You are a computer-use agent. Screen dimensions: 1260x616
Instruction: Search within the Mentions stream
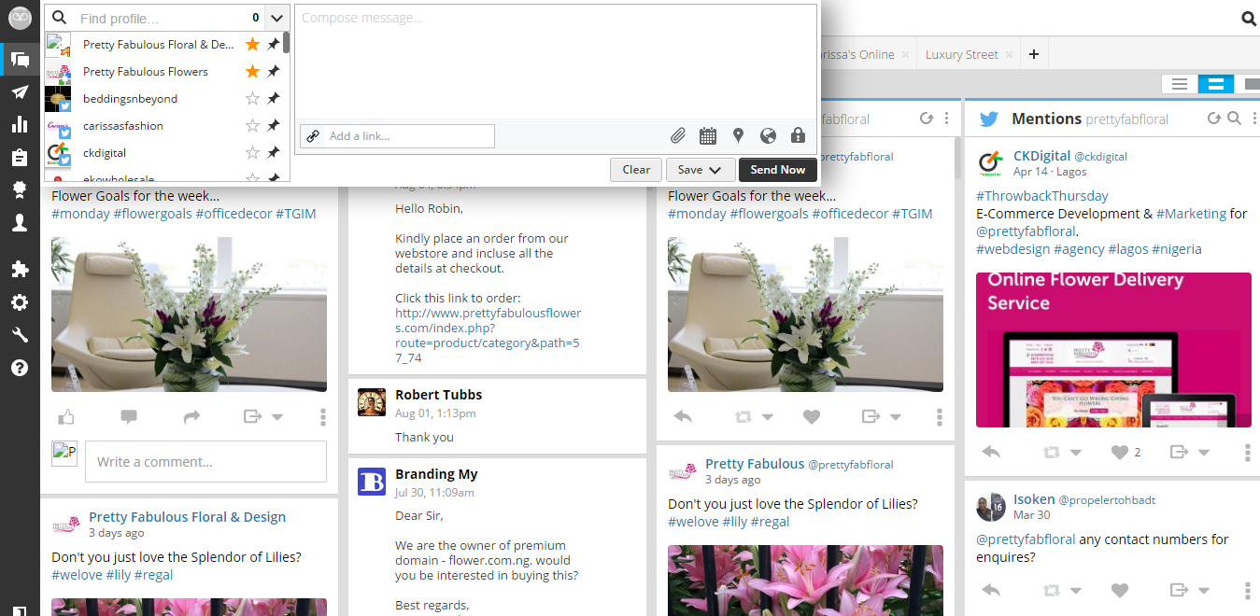pos(1234,119)
